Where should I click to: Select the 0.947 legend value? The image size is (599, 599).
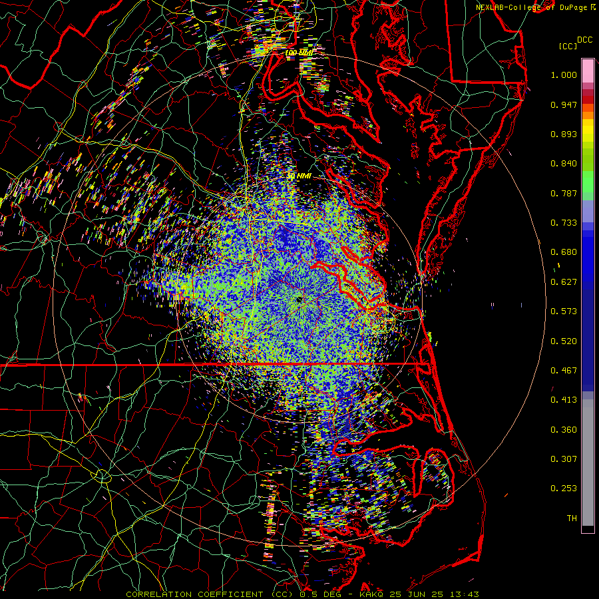564,104
